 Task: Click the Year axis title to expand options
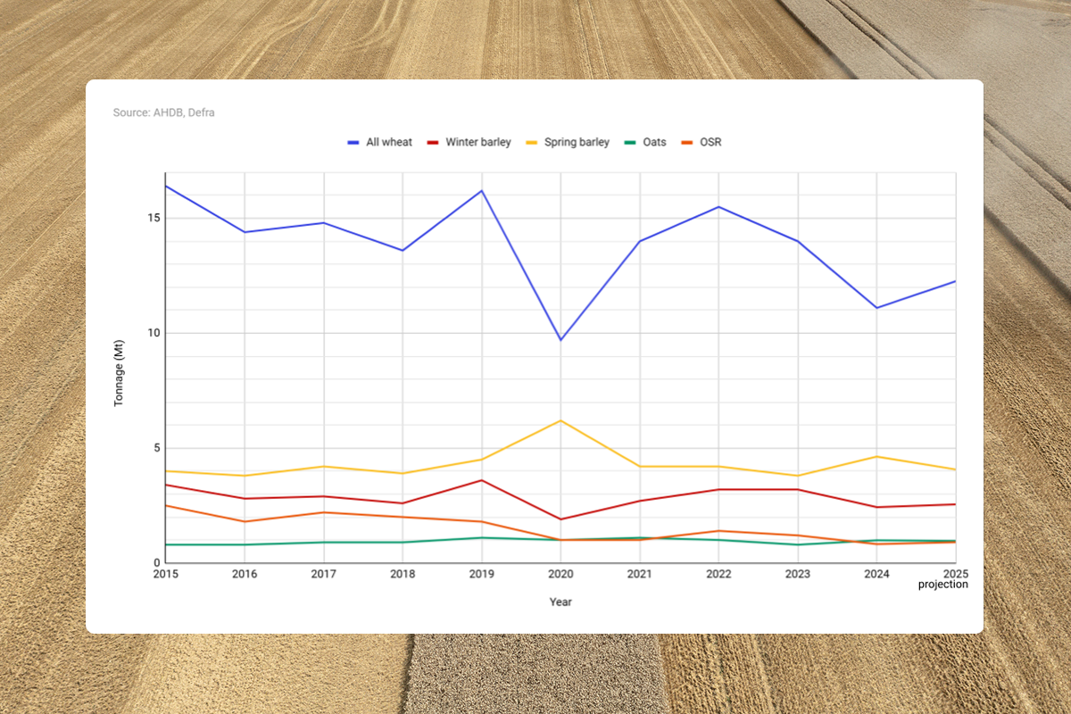(560, 602)
